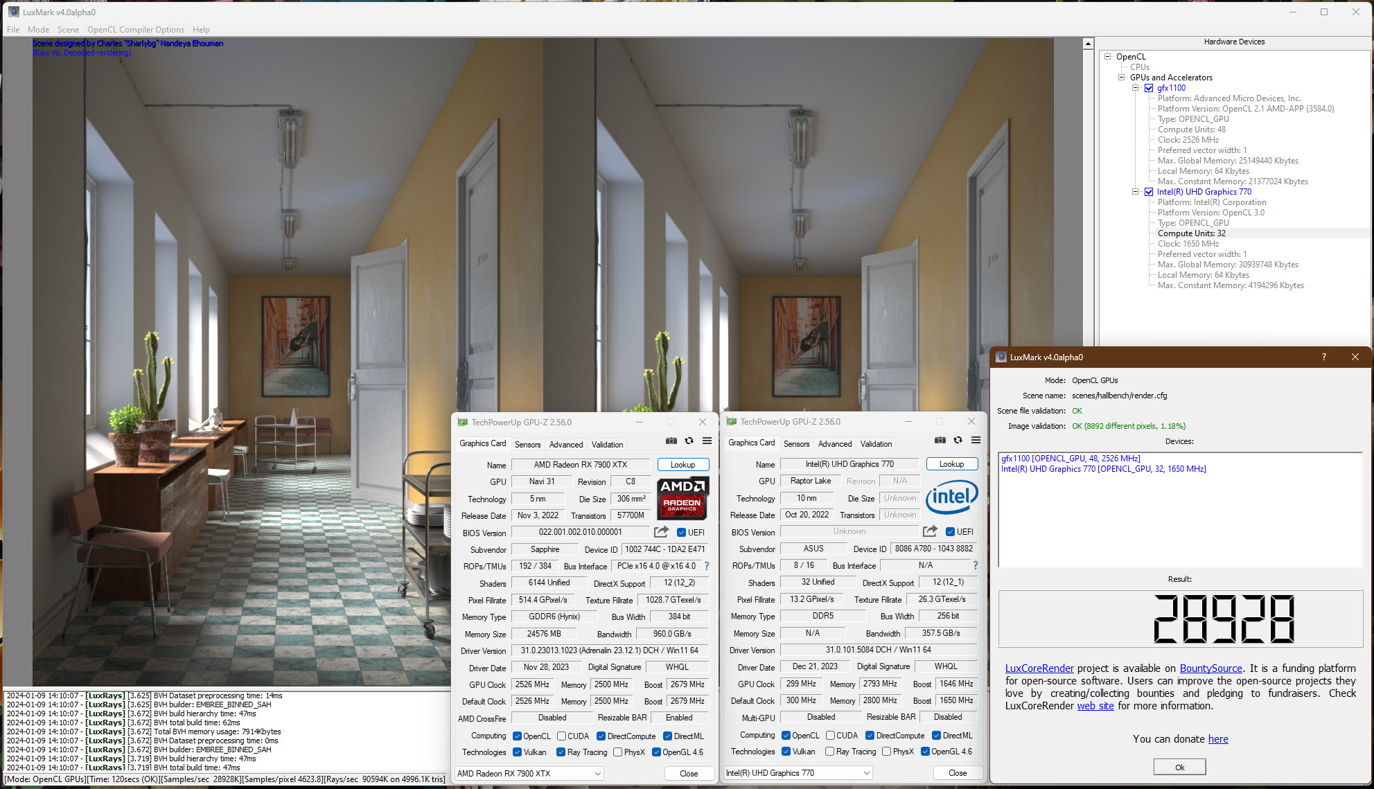
Task: Collapse GPUs and Accelerators tree node
Action: (x=1121, y=78)
